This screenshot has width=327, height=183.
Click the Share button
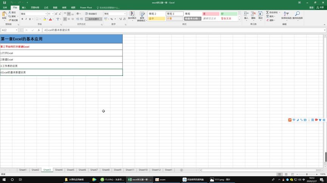point(320,8)
